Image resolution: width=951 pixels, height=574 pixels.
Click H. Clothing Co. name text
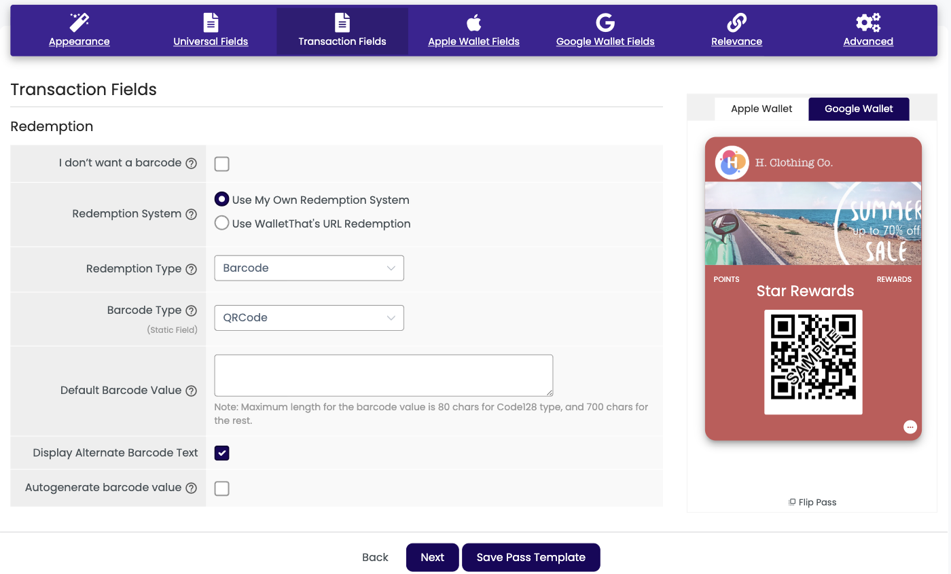pos(794,163)
